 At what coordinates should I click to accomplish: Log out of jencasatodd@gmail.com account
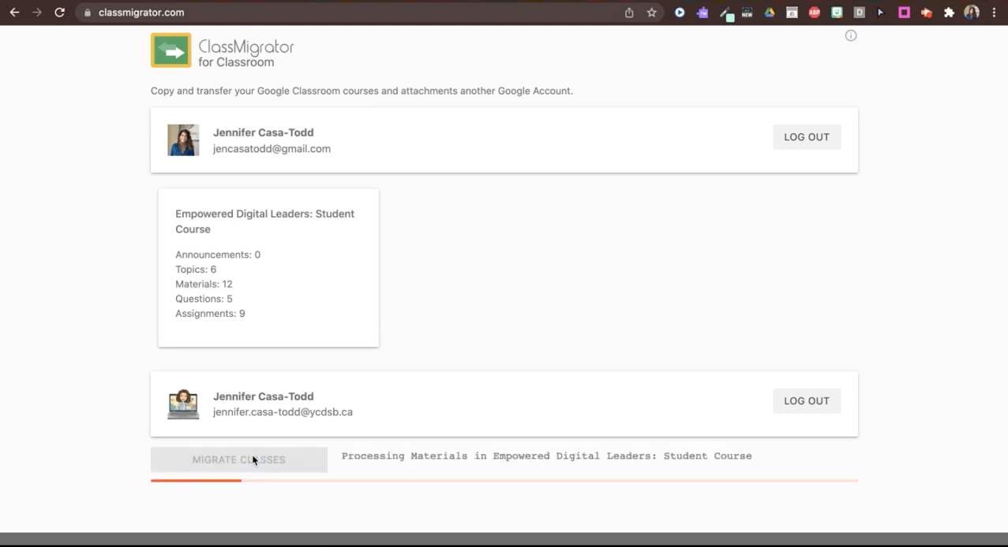click(x=806, y=137)
